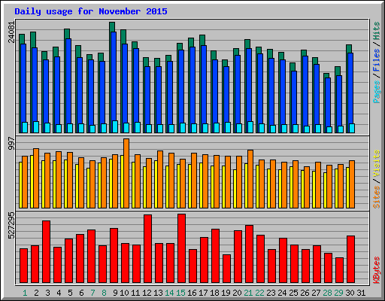Viewport: 385px width, 301px height.
Task: Click the 'Pages' legend label
Action: [377, 92]
